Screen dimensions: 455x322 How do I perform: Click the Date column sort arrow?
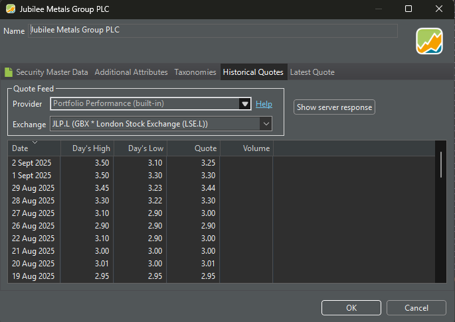click(35, 142)
